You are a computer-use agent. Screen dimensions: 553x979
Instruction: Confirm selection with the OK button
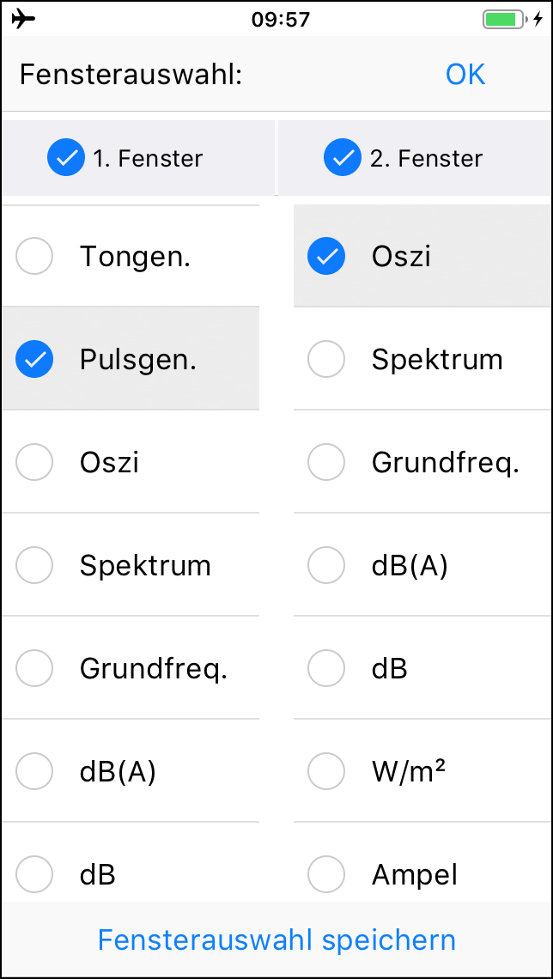pyautogui.click(x=465, y=75)
